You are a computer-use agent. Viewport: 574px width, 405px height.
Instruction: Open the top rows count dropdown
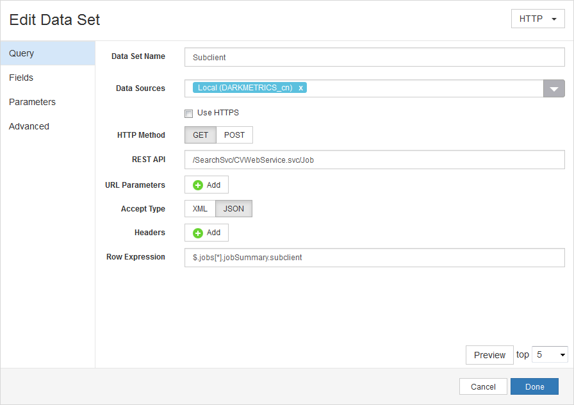(x=550, y=354)
